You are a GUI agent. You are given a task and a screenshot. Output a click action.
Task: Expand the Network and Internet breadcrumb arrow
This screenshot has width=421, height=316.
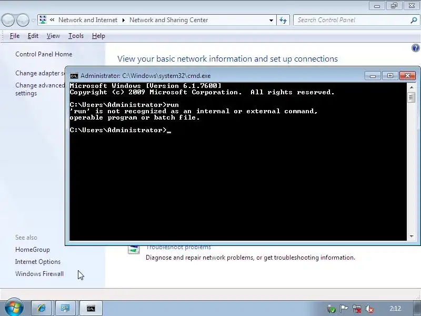(124, 20)
